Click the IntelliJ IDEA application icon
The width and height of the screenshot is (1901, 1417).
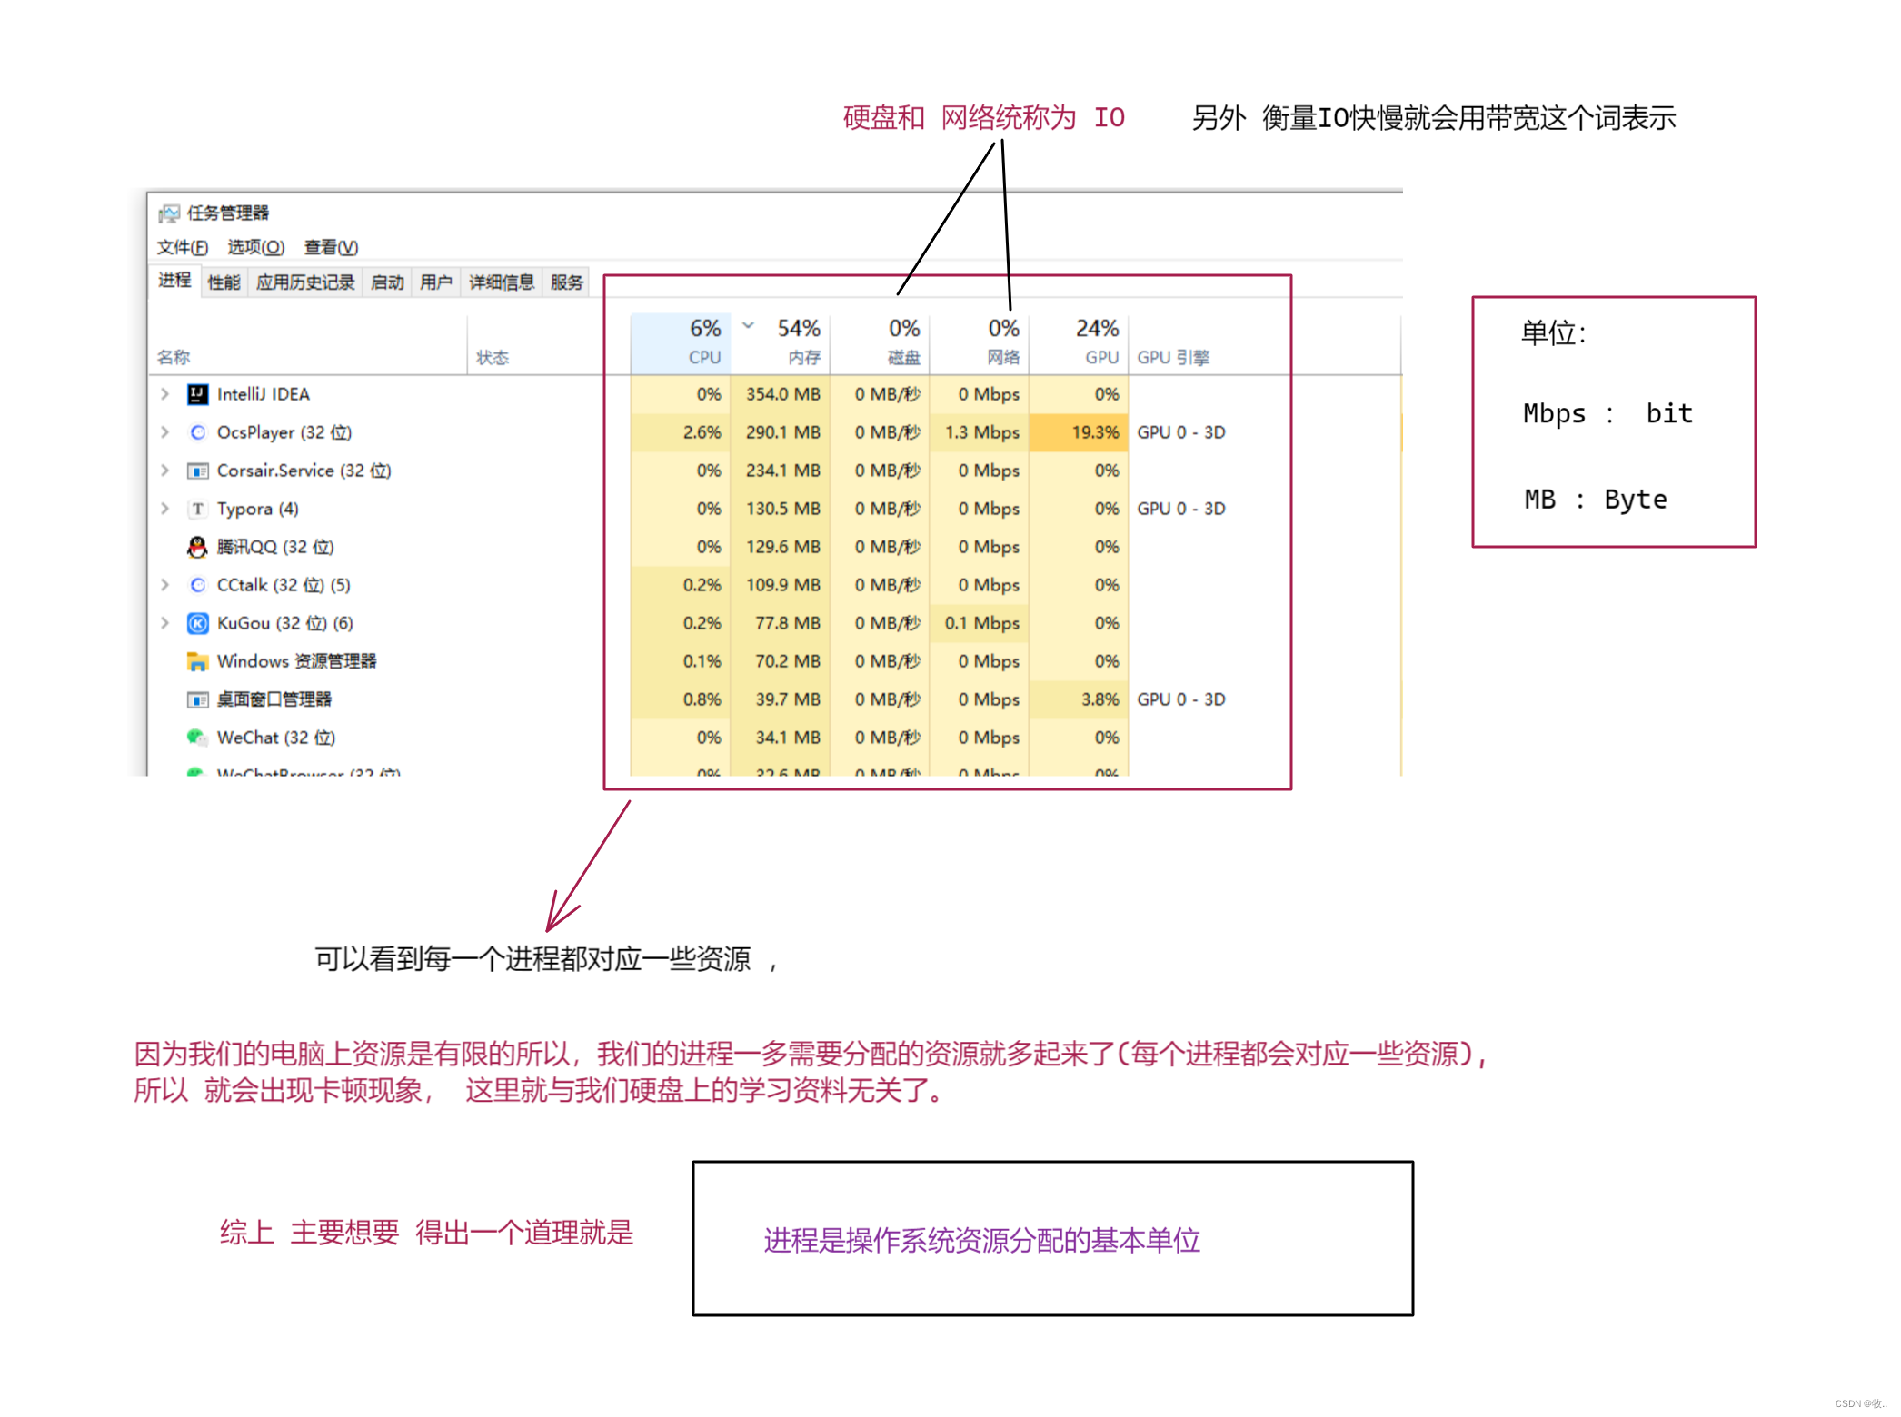click(198, 394)
